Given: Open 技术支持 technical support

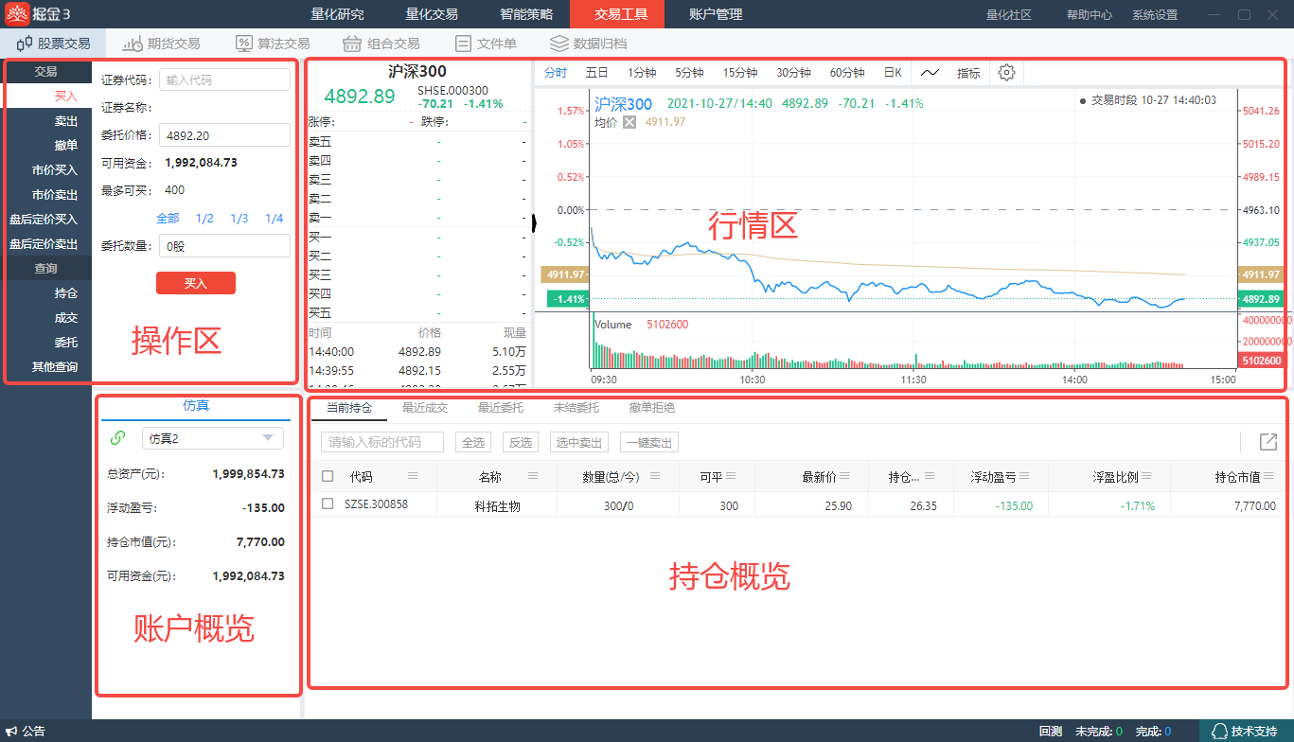Looking at the screenshot, I should (x=1245, y=731).
